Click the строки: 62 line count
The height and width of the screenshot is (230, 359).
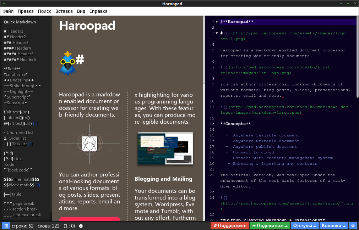point(22,226)
